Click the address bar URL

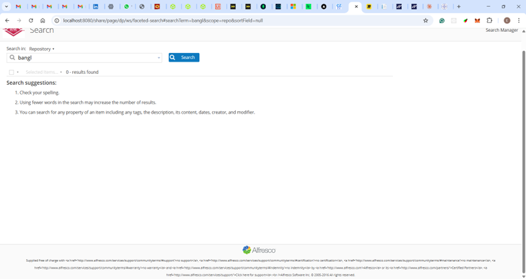[x=163, y=21]
